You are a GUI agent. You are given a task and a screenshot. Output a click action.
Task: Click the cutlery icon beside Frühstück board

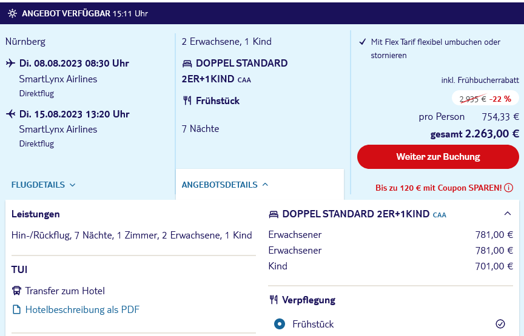187,100
